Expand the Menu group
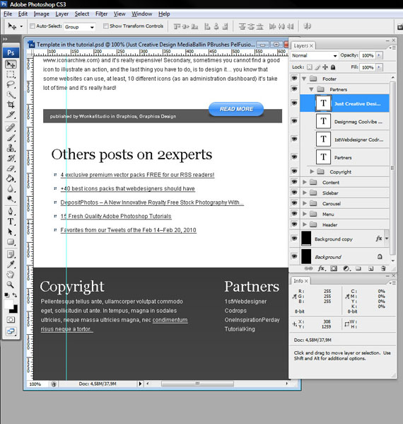The image size is (403, 424). (305, 214)
